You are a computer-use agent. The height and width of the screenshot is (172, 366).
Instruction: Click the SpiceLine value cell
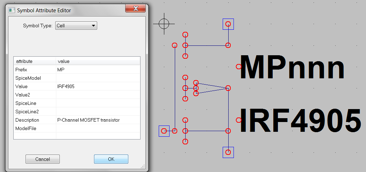coord(98,103)
